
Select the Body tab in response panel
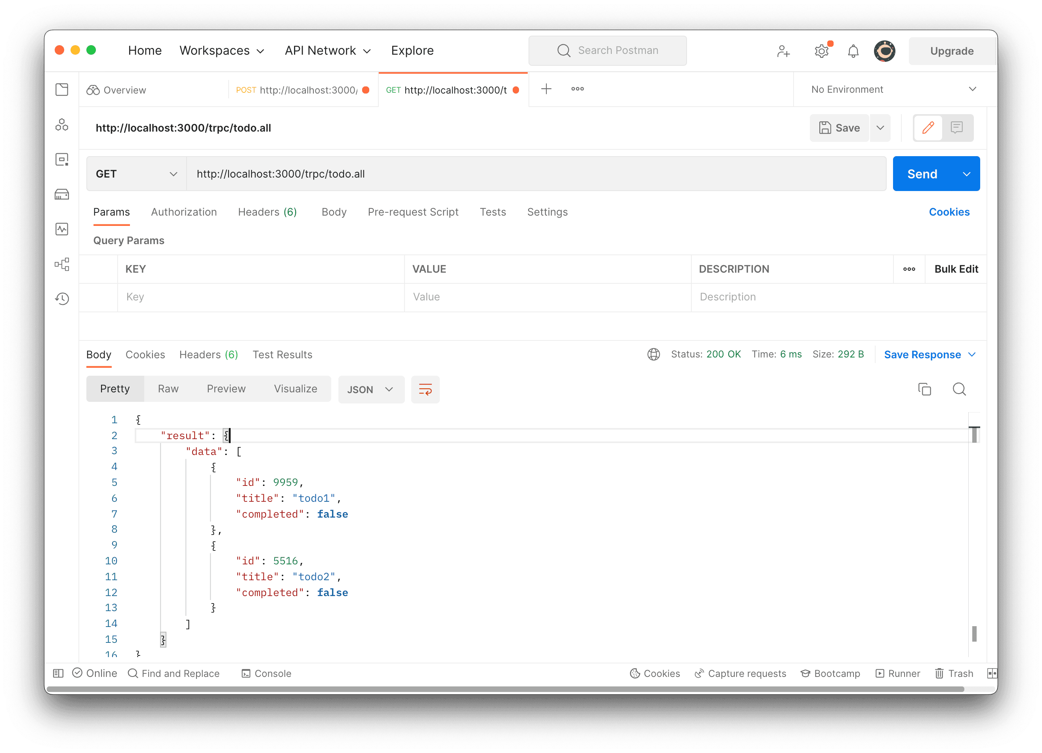coord(99,355)
